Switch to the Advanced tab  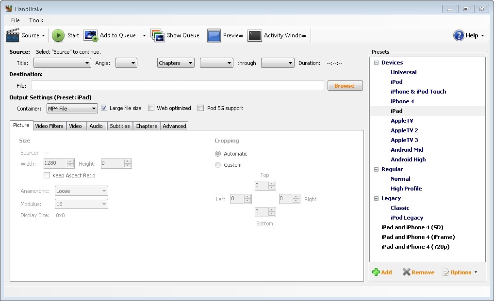[x=174, y=126]
